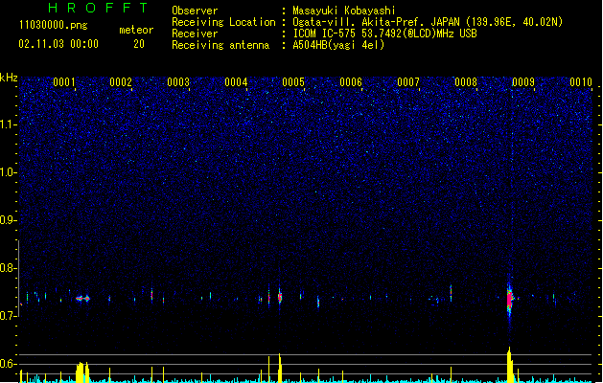Click time marker 0008
Image resolution: width=603 pixels, height=383 pixels.
pyautogui.click(x=466, y=82)
